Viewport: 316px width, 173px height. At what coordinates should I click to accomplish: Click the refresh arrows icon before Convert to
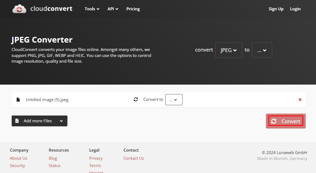(136, 100)
